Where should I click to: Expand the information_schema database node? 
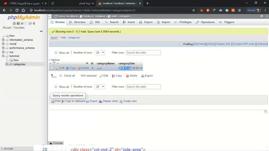[x=3, y=40]
